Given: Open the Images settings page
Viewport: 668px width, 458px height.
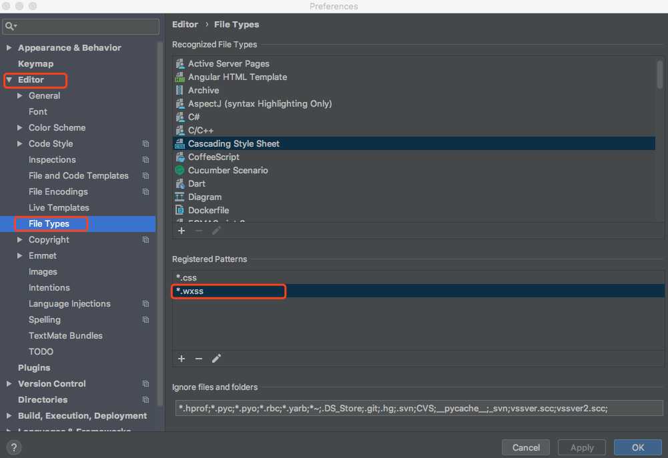Looking at the screenshot, I should pyautogui.click(x=43, y=271).
